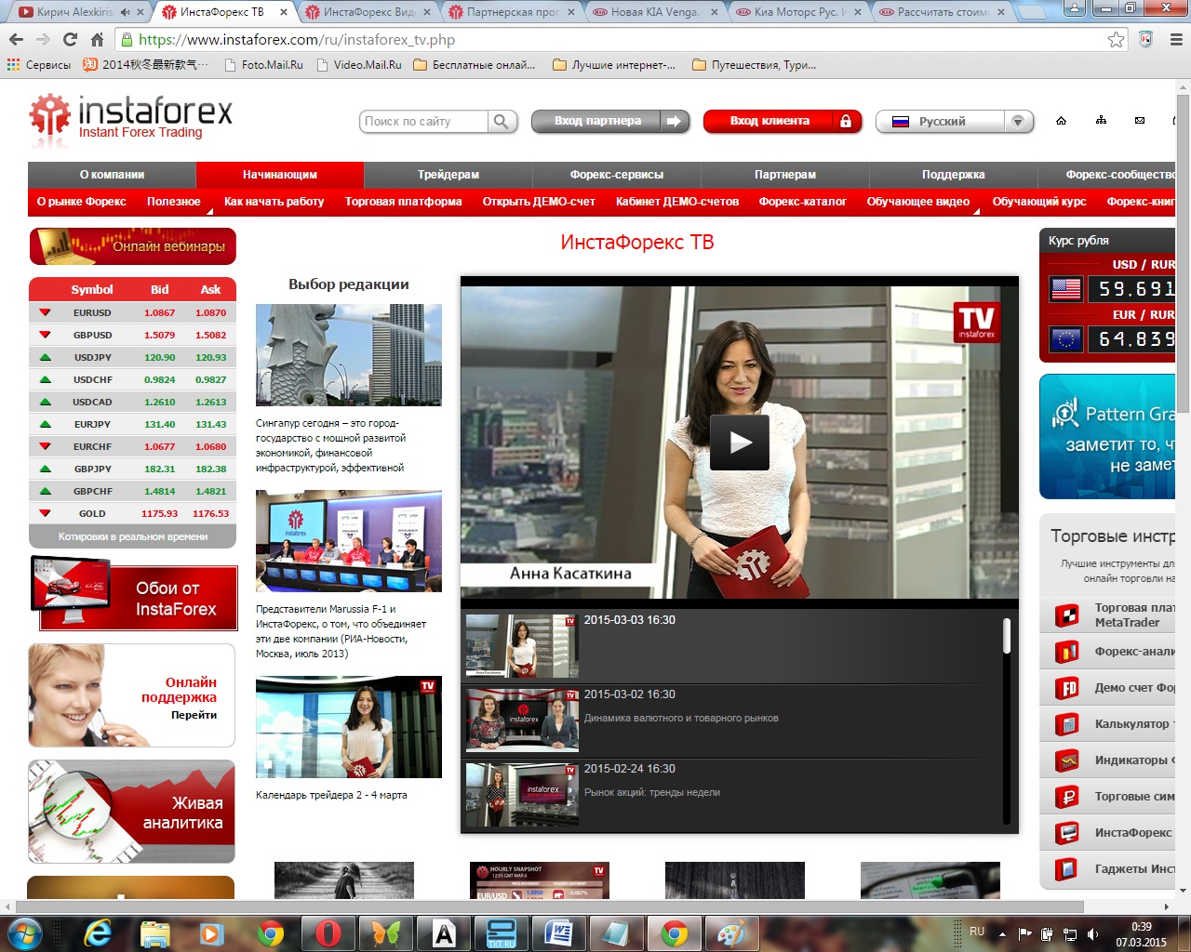
Task: Open the Онлайн вебинары banner
Action: 132,246
